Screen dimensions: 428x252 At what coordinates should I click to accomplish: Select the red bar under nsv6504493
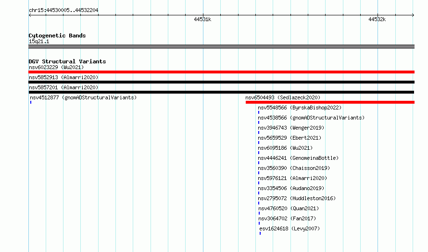(x=330, y=102)
